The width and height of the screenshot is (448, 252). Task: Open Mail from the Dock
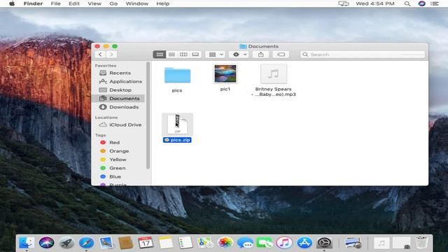106,243
